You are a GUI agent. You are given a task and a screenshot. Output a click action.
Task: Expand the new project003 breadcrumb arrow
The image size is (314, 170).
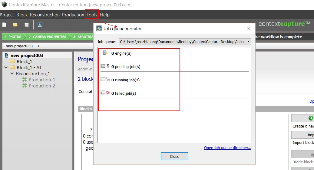click(x=38, y=46)
